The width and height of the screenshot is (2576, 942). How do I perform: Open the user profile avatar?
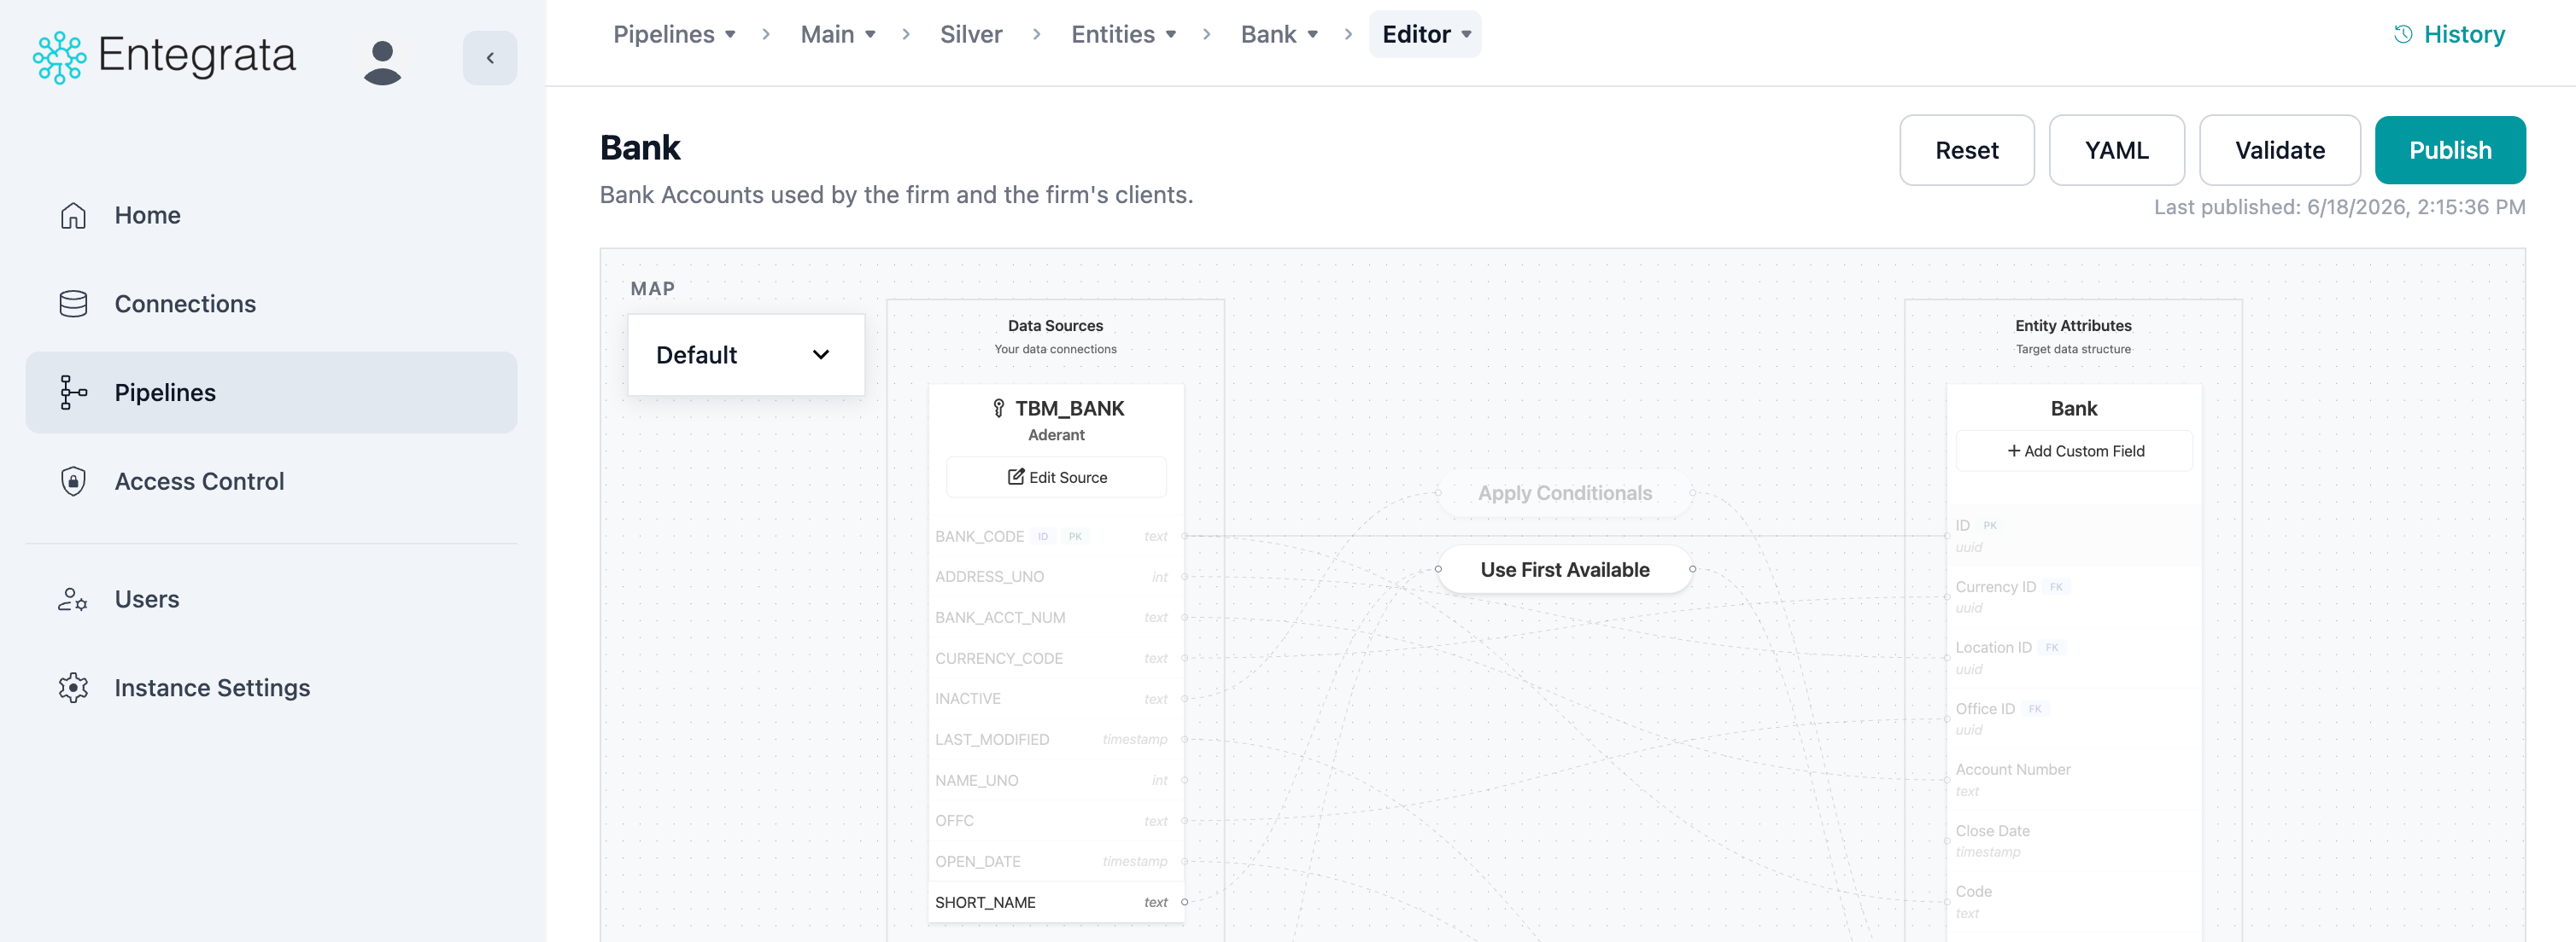pos(382,62)
